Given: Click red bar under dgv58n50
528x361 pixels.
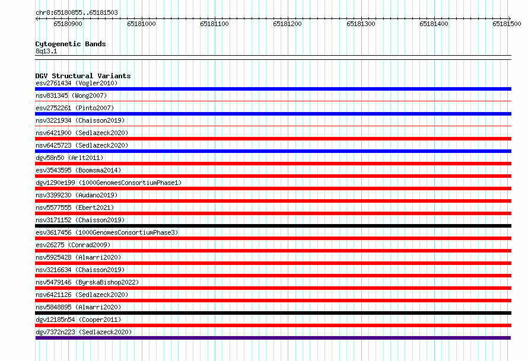Looking at the screenshot, I should pos(273,164).
